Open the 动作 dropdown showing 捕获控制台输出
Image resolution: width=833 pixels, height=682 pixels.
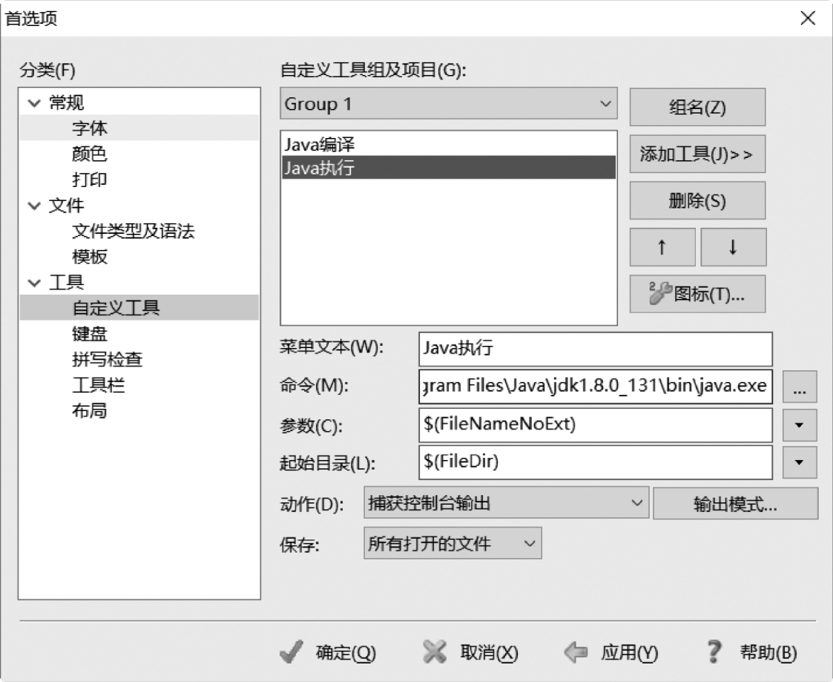tap(507, 502)
